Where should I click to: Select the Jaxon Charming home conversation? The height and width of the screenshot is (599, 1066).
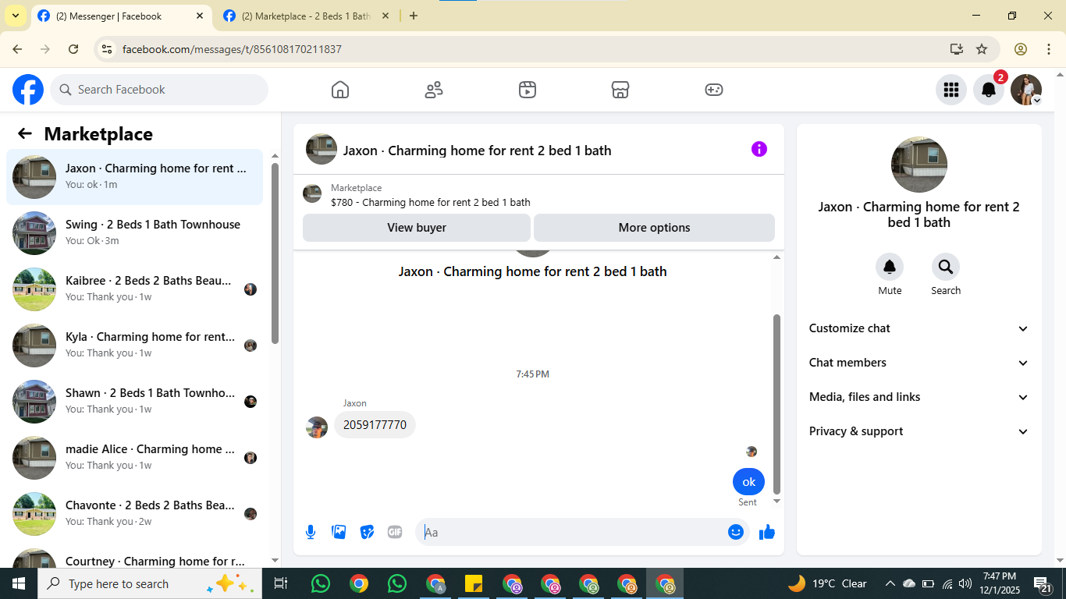tap(135, 176)
